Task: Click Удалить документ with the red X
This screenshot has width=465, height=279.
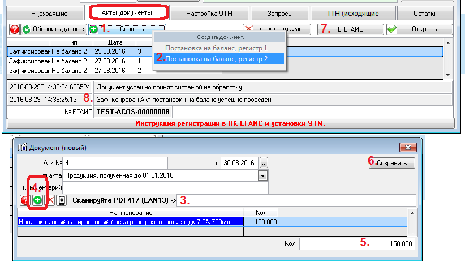Action: pos(277,29)
